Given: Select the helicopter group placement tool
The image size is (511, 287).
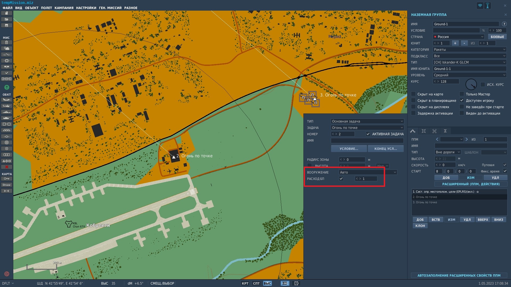Looking at the screenshot, I should [x=7, y=106].
